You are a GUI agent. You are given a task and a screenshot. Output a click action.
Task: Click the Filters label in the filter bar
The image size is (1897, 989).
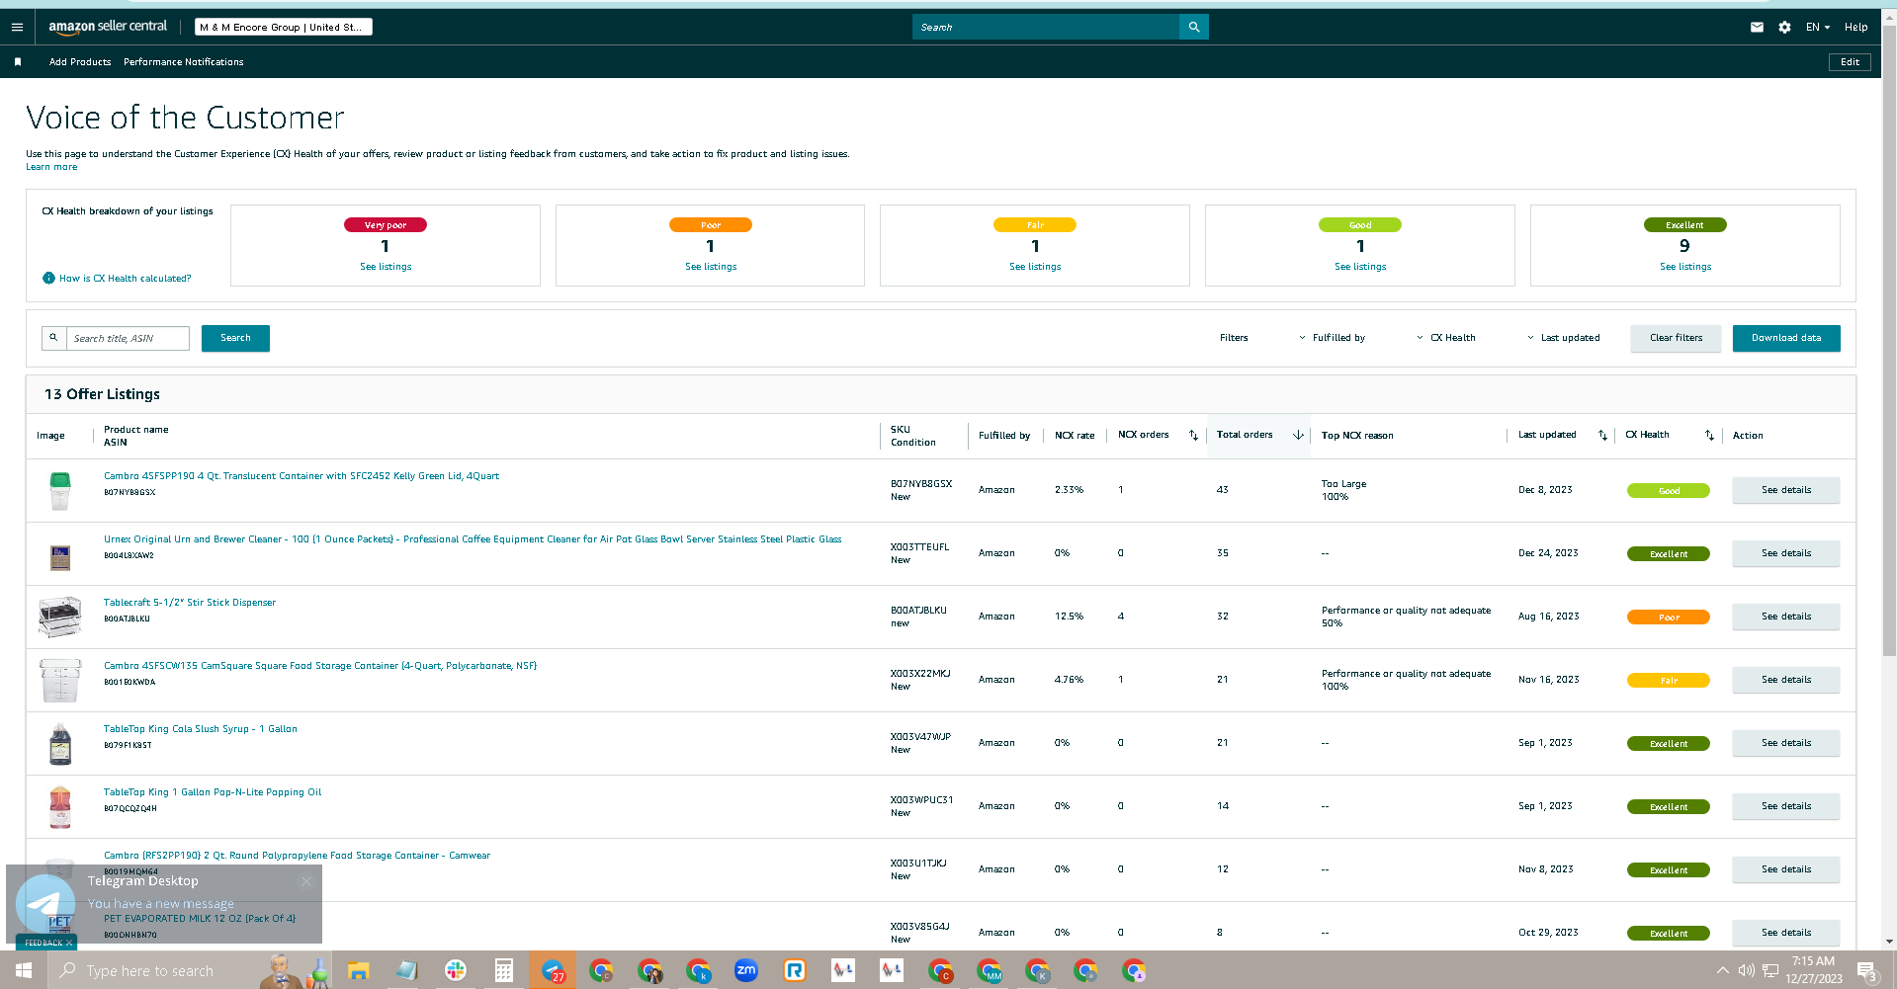pos(1234,338)
